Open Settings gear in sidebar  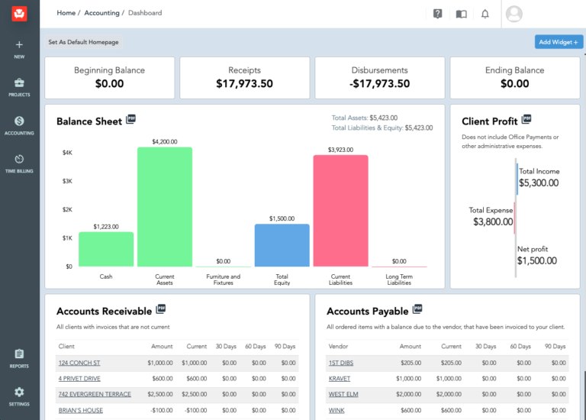tap(19, 396)
